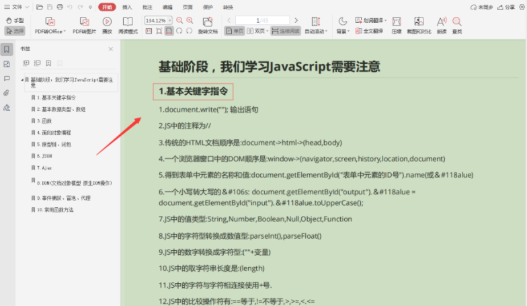Click the print icon
This screenshot has width=527, height=306.
[x=60, y=7]
